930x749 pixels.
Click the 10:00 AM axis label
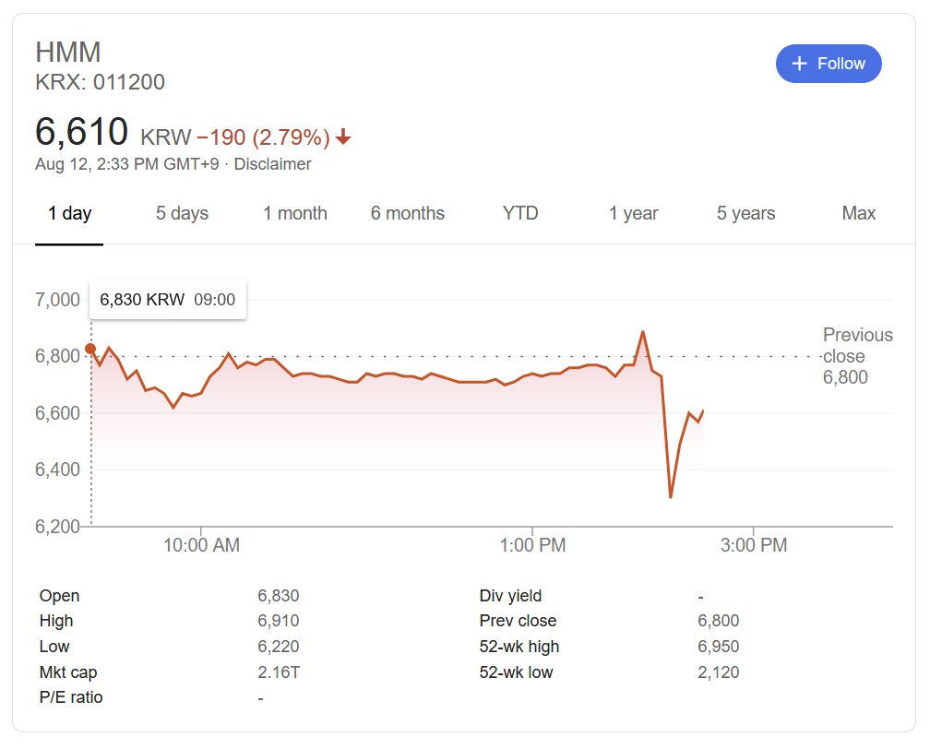[201, 545]
